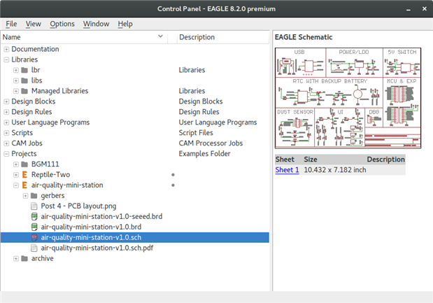This screenshot has height=303, width=433.
Task: Click the gerbers folder icon
Action: (x=35, y=196)
